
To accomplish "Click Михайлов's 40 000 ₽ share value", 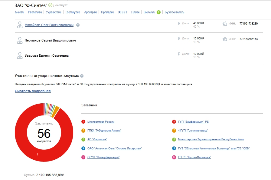I will [x=199, y=23].
